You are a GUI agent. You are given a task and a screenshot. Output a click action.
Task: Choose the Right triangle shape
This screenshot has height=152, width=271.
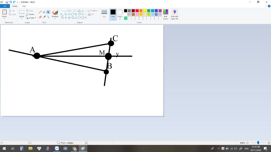pos(62,14)
